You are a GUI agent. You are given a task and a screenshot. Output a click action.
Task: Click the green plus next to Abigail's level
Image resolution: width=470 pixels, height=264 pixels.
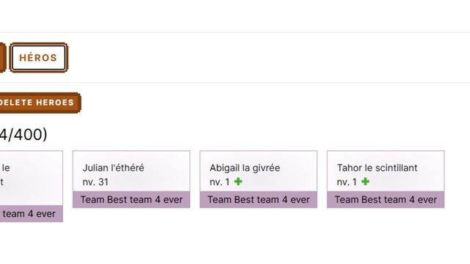238,181
